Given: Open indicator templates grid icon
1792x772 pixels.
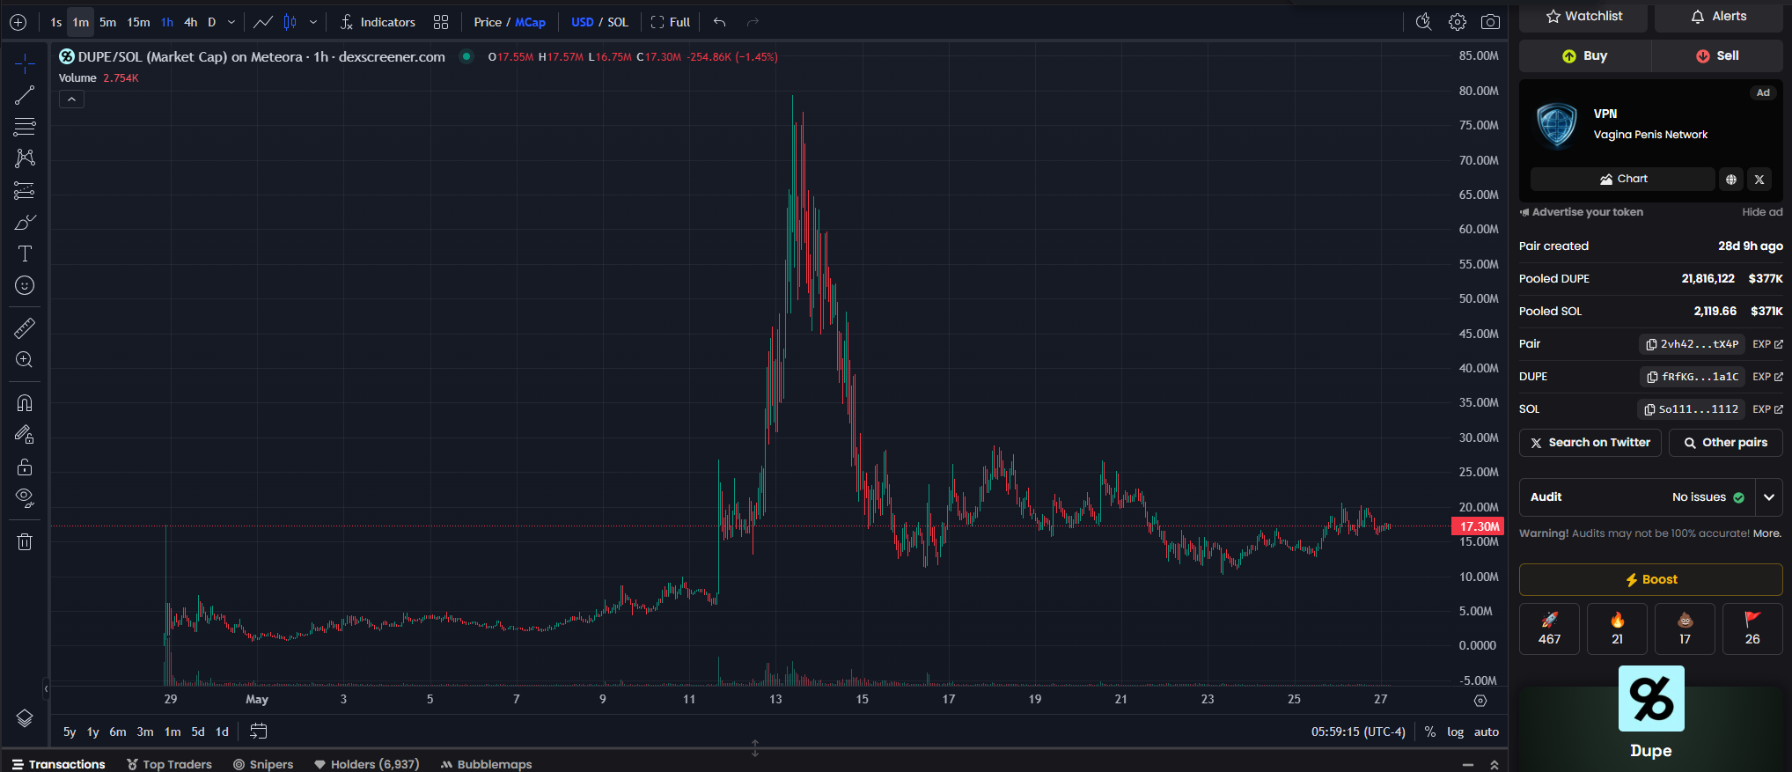Looking at the screenshot, I should [441, 22].
